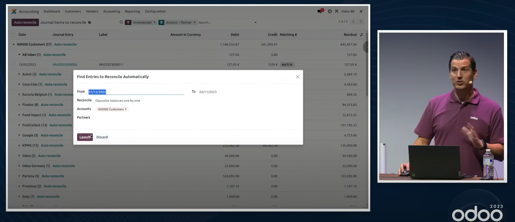Open the Configuration menu
Screen dimensions: 515x222
click(155, 11)
